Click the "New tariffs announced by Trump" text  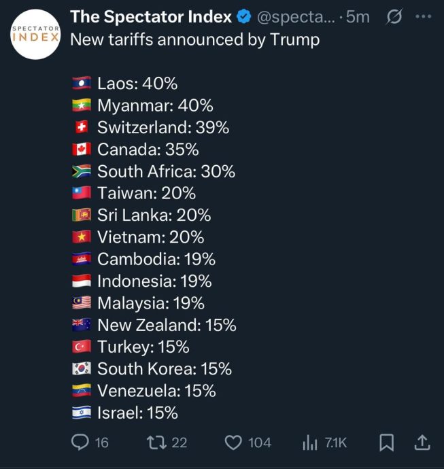tap(195, 39)
